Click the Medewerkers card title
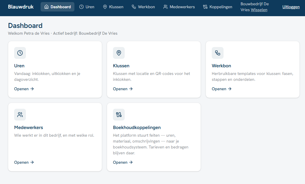 (29, 128)
